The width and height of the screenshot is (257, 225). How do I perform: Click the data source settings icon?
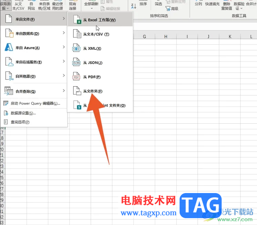[6, 113]
